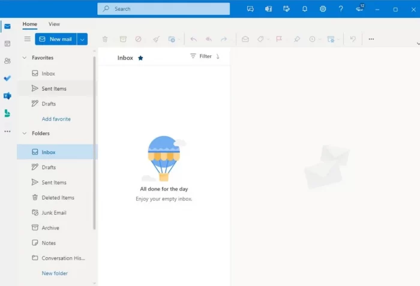420x286 pixels.
Task: Click the Flag icon in toolbar
Action: pyautogui.click(x=279, y=39)
